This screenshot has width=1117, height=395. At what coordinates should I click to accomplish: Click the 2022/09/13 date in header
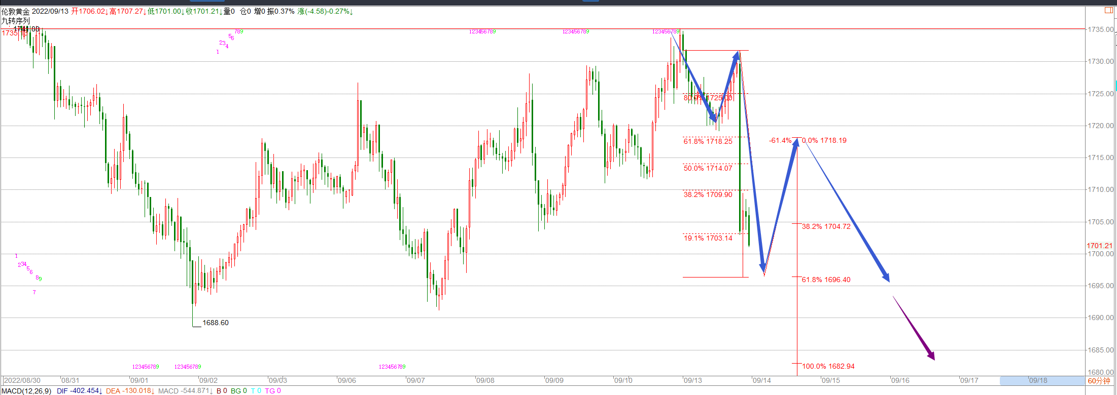pos(50,11)
